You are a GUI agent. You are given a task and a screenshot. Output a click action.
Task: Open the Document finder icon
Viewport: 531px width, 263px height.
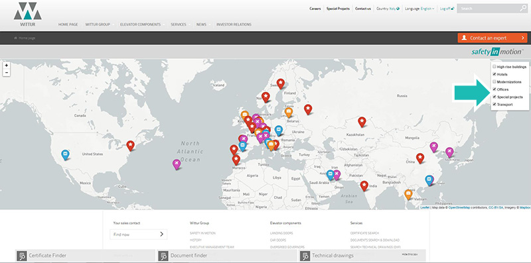click(163, 256)
